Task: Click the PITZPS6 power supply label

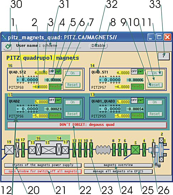Action: [x=16, y=116]
